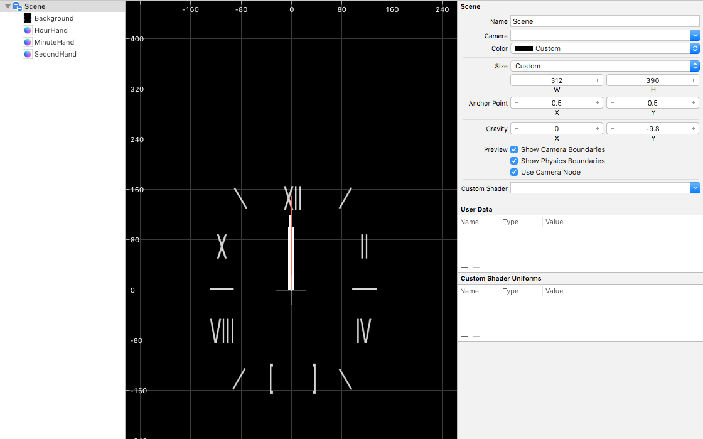The width and height of the screenshot is (703, 439).
Task: Open the Size Custom dropdown
Action: [x=695, y=66]
